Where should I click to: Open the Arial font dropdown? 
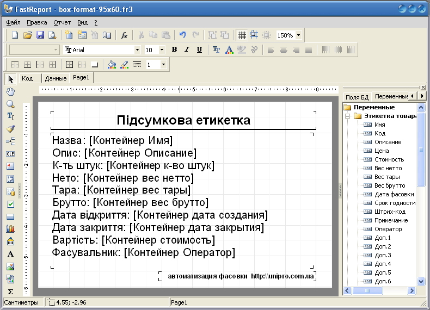137,50
